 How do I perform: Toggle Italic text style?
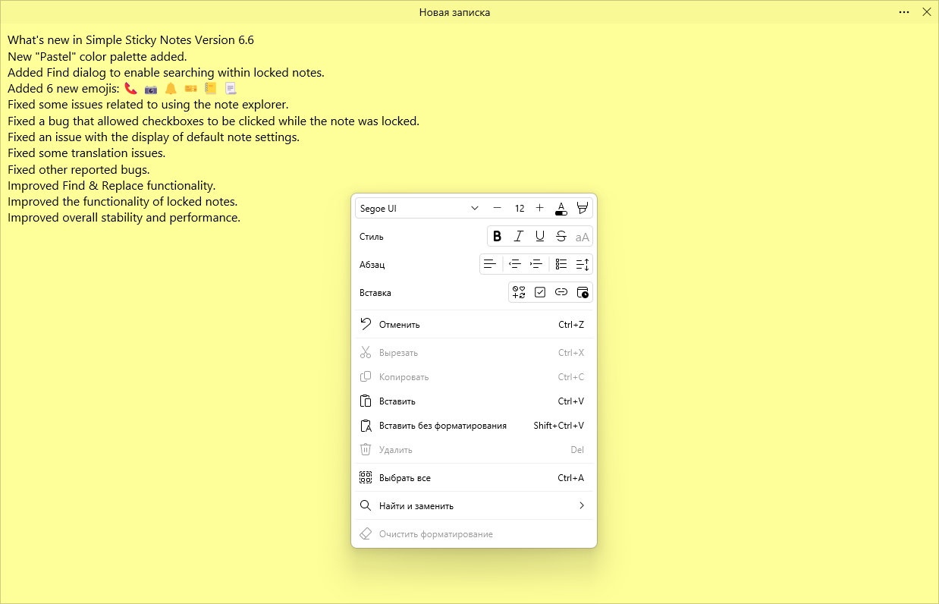(x=519, y=237)
